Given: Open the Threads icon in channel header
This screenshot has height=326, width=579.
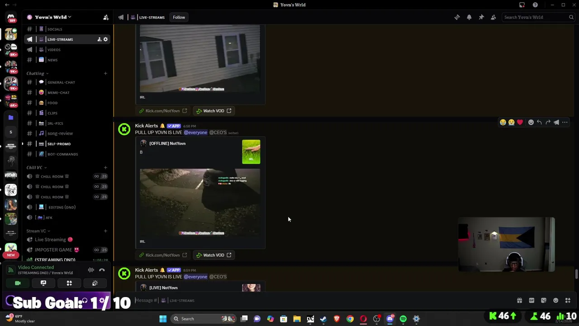Looking at the screenshot, I should [x=457, y=17].
